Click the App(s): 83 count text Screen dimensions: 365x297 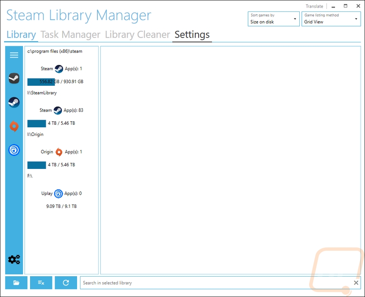click(73, 110)
